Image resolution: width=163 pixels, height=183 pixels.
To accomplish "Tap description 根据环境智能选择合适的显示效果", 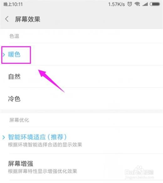I will point(45,144).
